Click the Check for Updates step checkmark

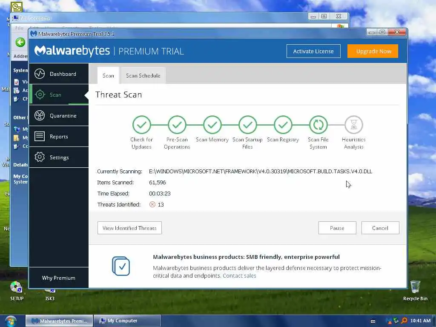point(141,125)
